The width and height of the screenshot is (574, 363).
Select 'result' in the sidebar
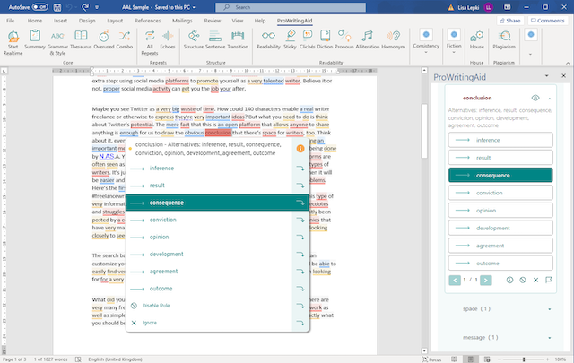click(500, 158)
